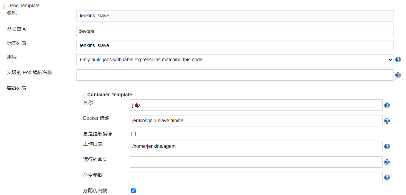The image size is (406, 195).
Task: Show help for 命令参数 field
Action: click(387, 178)
